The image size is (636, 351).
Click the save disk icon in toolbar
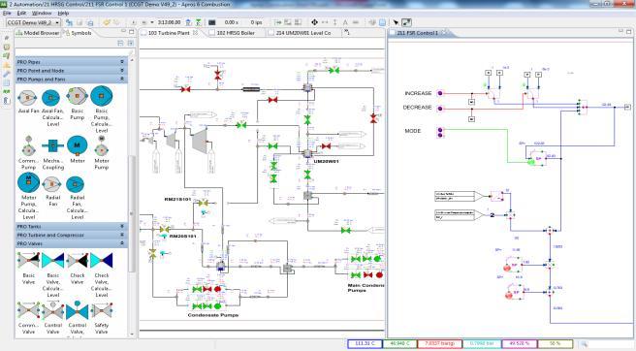pos(79,22)
